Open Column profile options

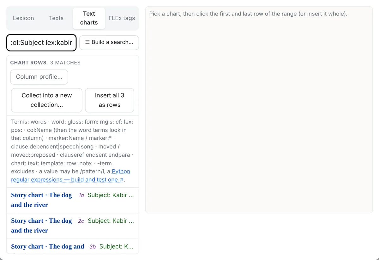pos(39,77)
